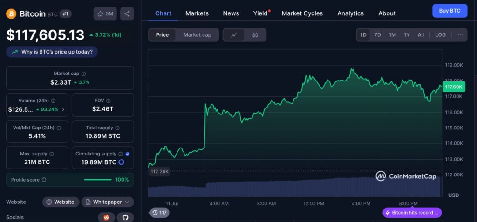The image size is (477, 222).
Task: Enable LOG scale on chart
Action: pyautogui.click(x=440, y=34)
